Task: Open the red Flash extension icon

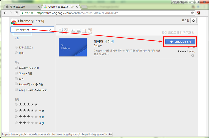Action: (x=199, y=13)
